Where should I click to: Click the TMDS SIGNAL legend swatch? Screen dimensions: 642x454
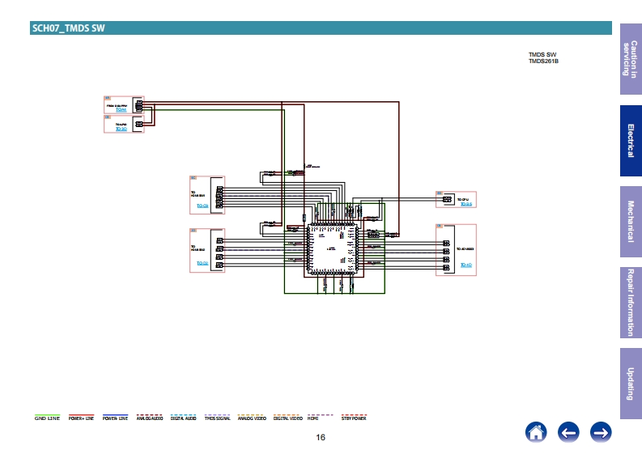pyautogui.click(x=218, y=414)
